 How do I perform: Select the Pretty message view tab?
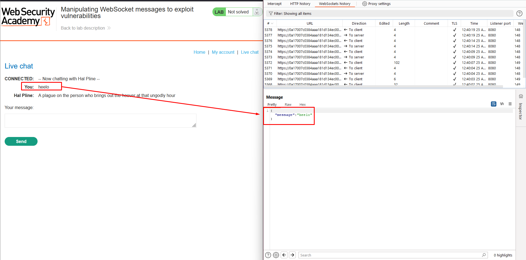coord(272,104)
